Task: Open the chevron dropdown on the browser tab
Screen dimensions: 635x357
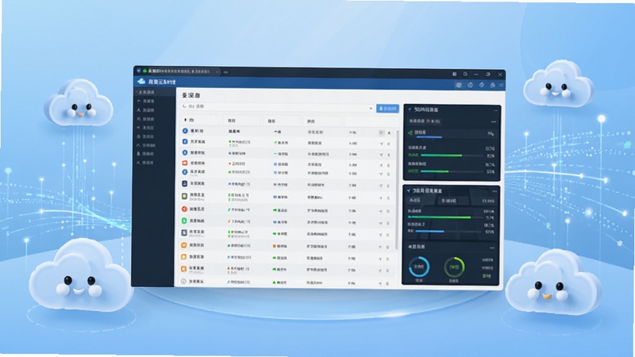Action: coord(217,71)
